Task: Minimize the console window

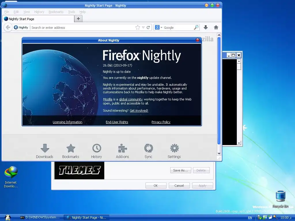Action: 228,55
